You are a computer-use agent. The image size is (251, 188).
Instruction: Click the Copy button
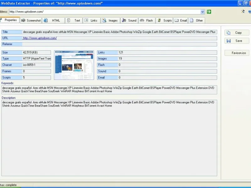click(237, 33)
